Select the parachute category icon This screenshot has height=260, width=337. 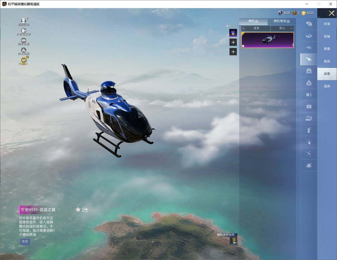click(x=309, y=24)
